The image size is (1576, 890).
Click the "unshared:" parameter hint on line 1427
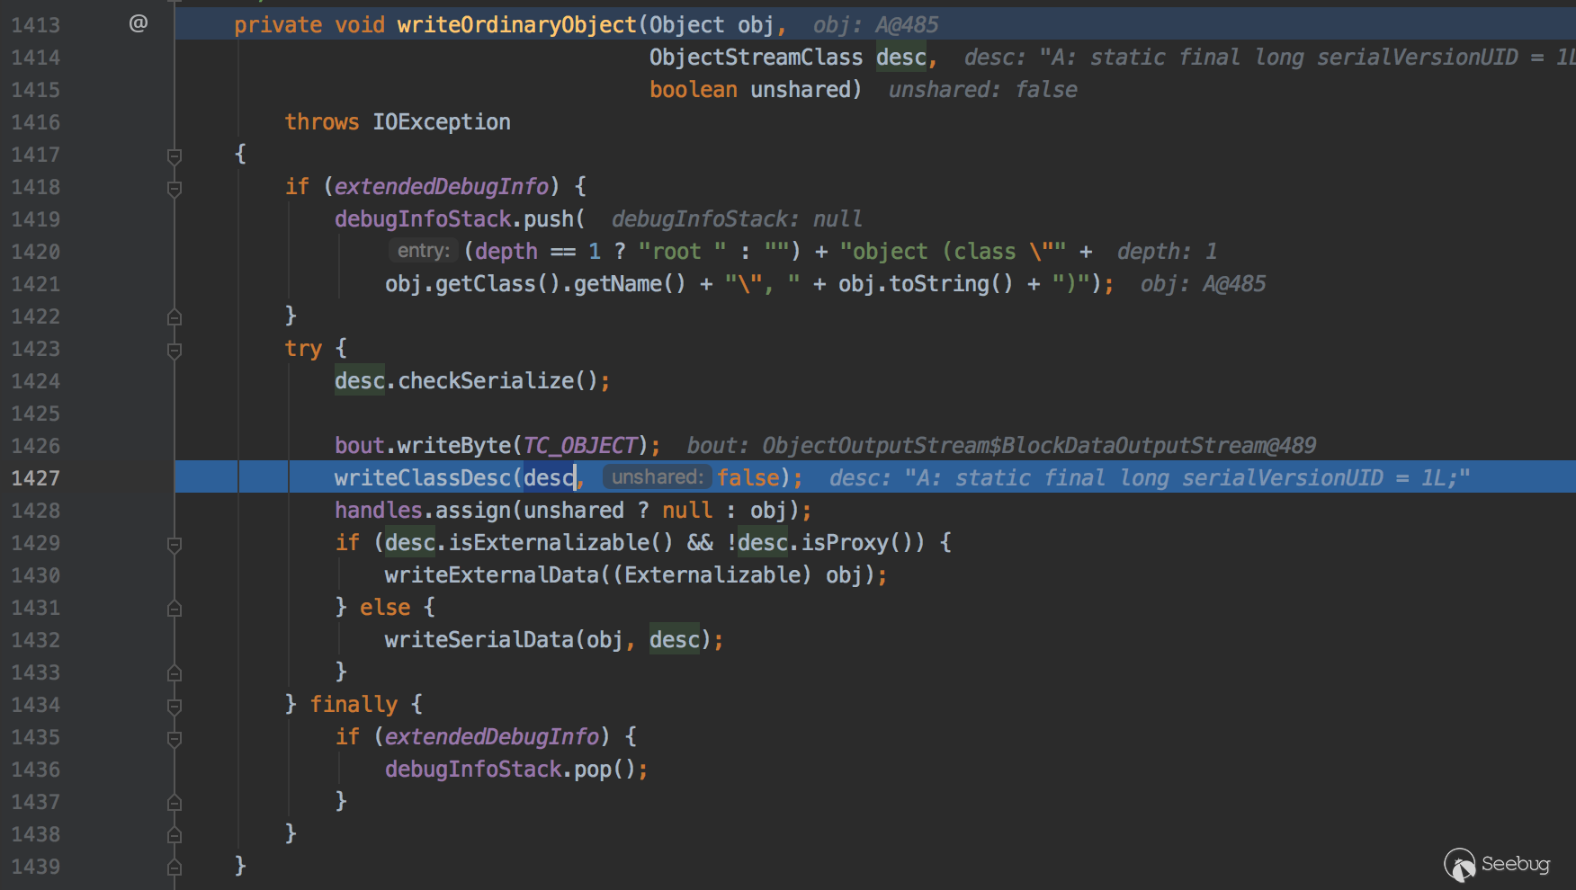[658, 476]
